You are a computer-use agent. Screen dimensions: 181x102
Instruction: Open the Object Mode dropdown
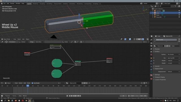[7, 39]
